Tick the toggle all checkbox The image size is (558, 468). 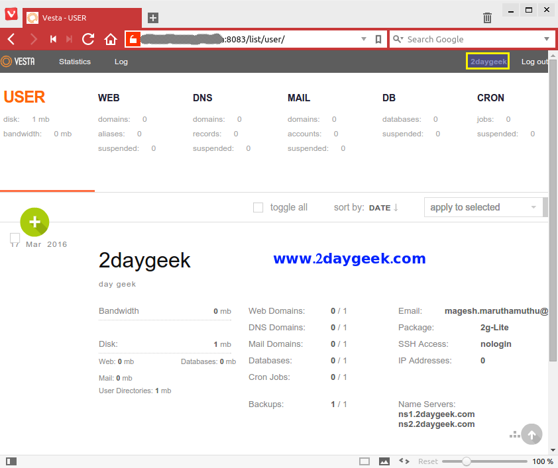coord(258,208)
